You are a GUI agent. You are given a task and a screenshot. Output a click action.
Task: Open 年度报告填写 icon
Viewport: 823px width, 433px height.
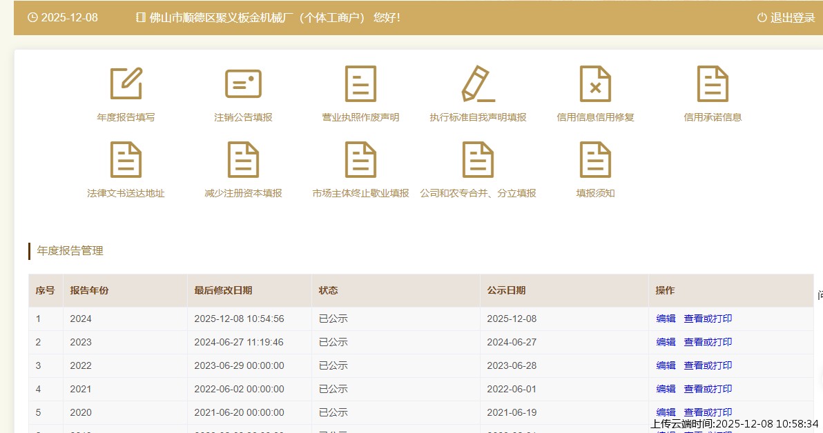pos(126,84)
